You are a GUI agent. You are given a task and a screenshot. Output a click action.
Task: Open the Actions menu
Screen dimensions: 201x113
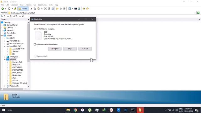[x=29, y=5]
